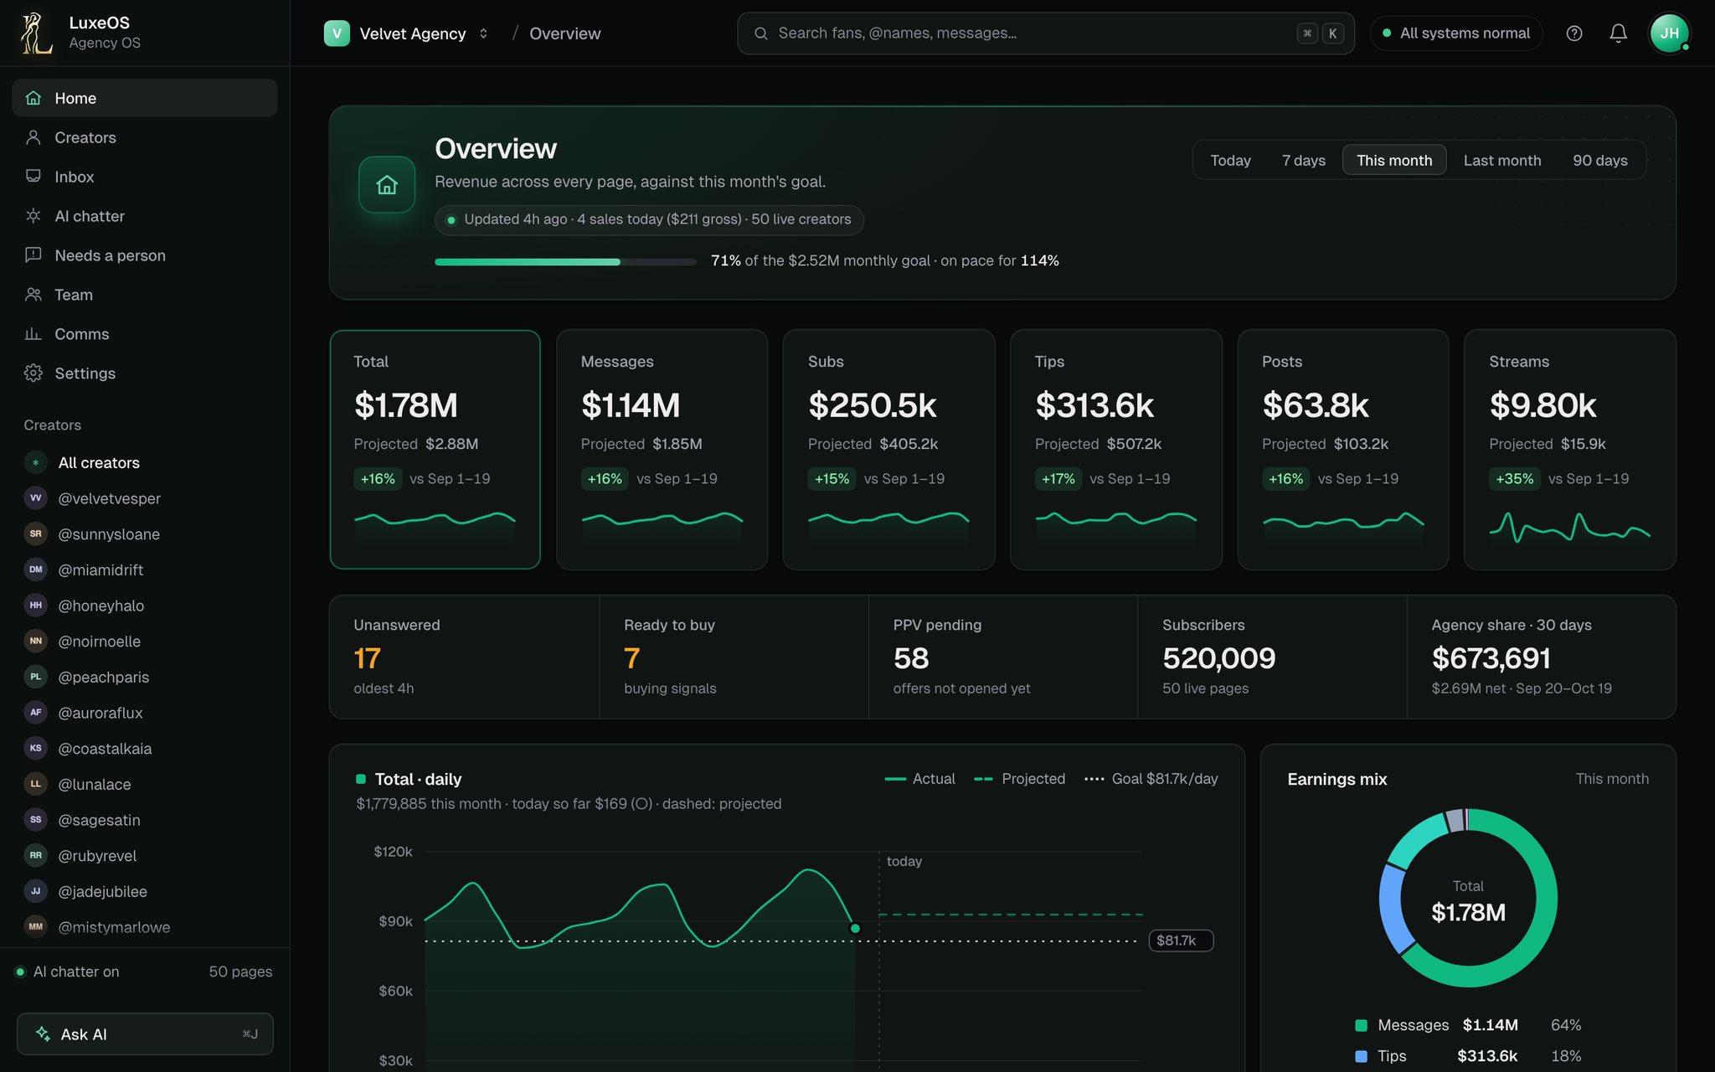This screenshot has width=1715, height=1072.
Task: Click the Inbox tray icon
Action: (x=33, y=177)
